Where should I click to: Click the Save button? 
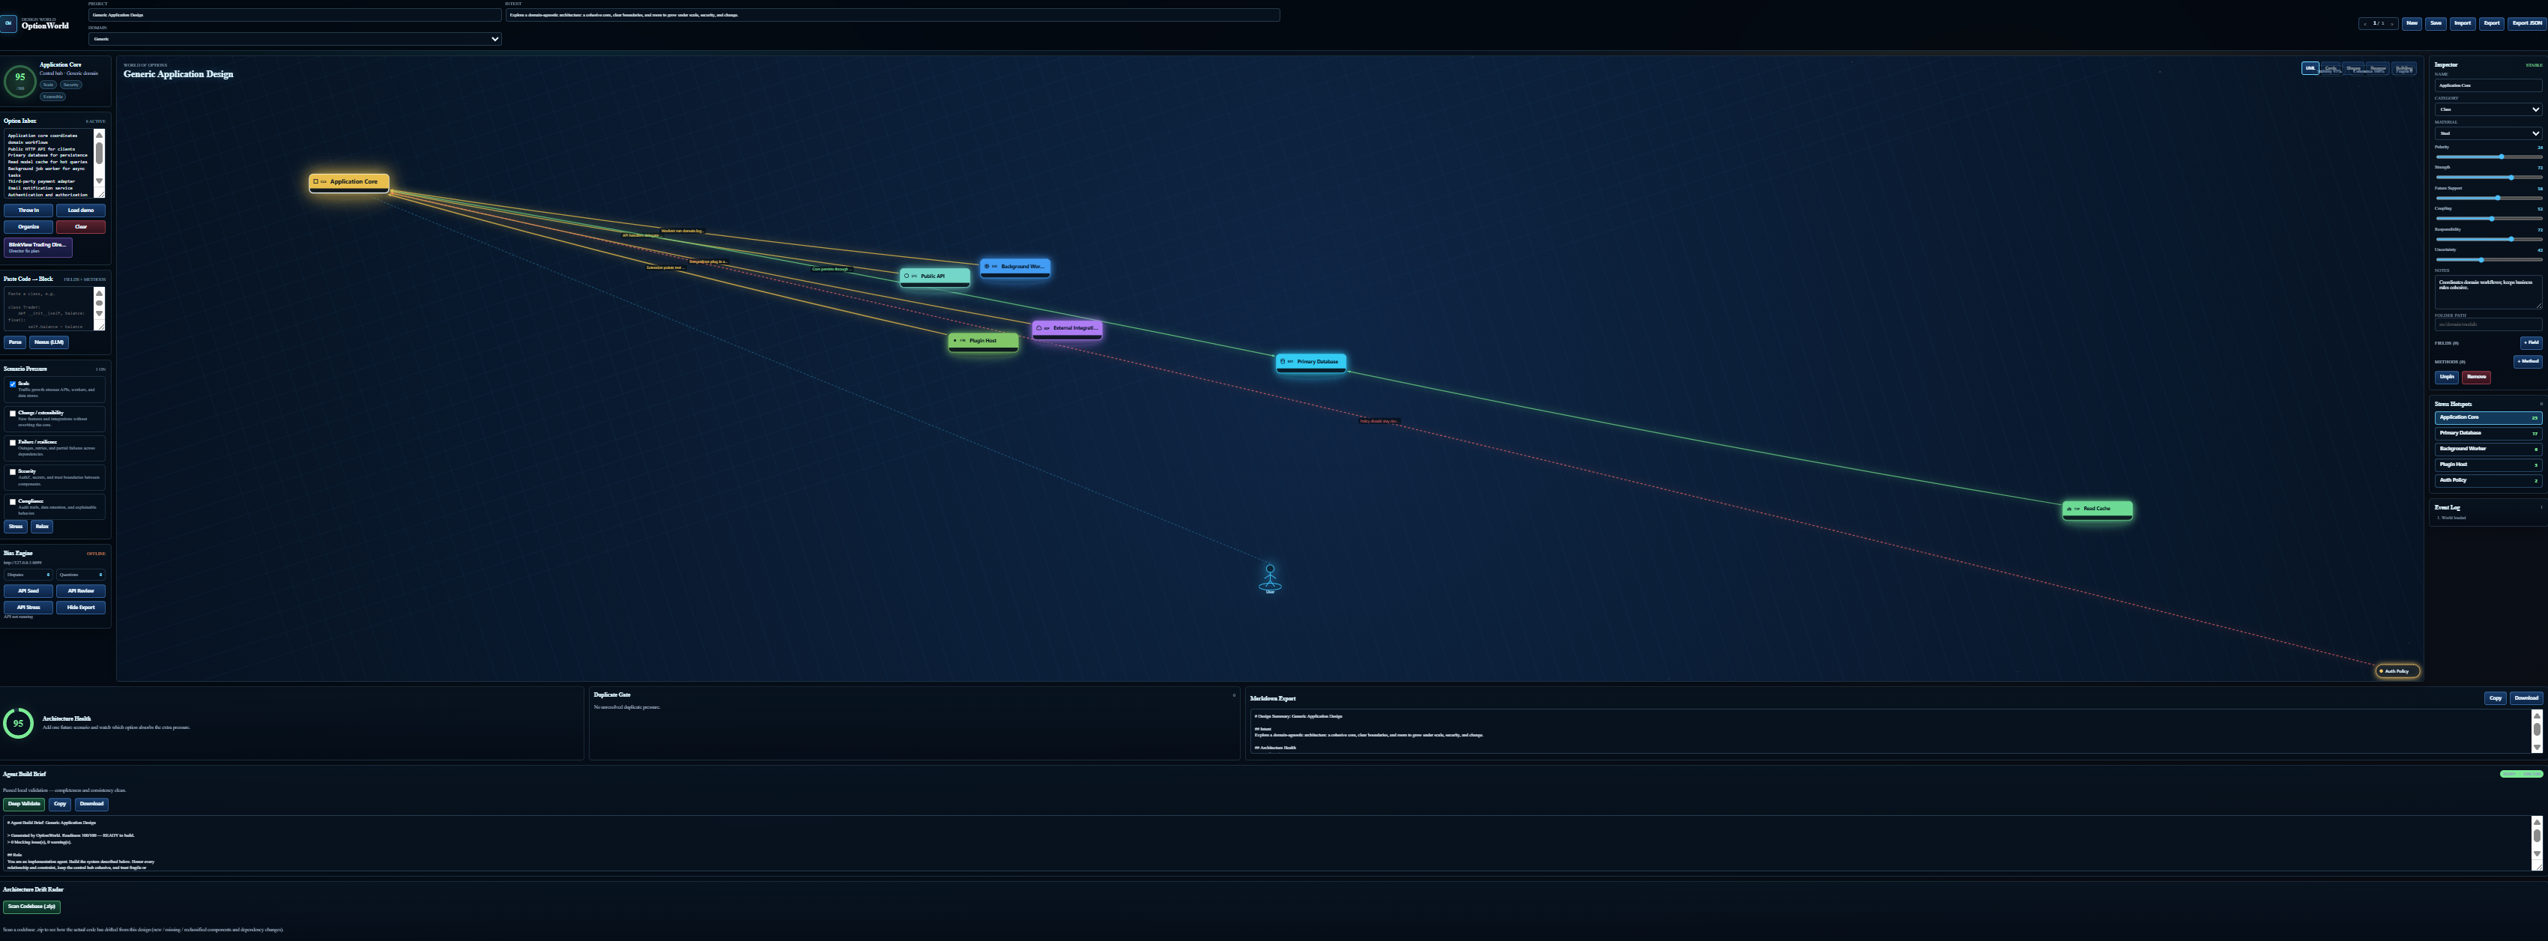click(x=2436, y=24)
